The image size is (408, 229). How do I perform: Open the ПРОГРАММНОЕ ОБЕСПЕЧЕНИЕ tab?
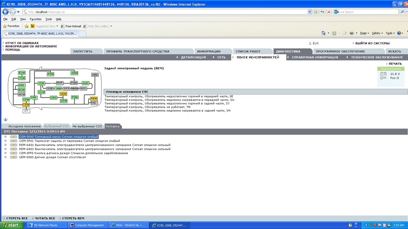pyautogui.click(x=340, y=51)
